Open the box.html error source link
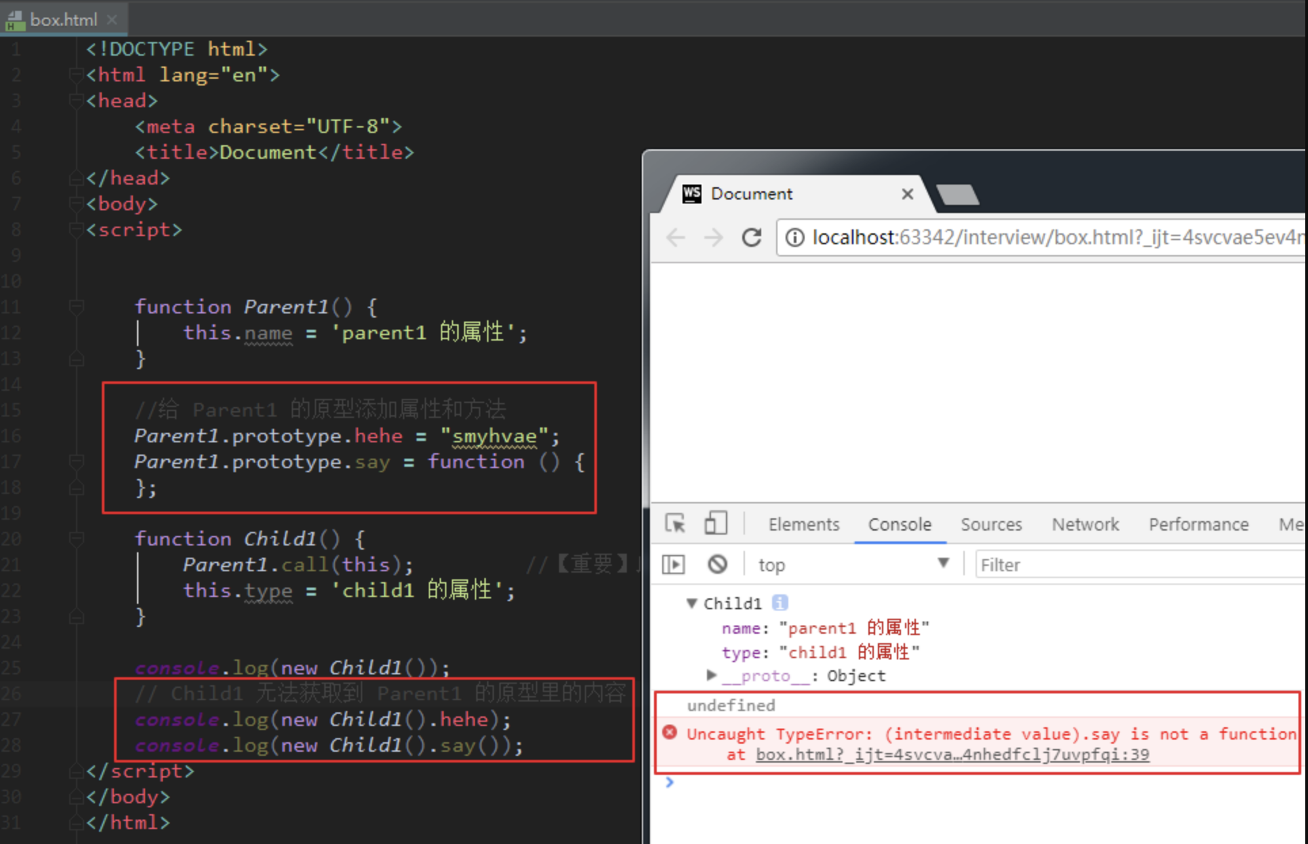Viewport: 1308px width, 844px height. pyautogui.click(x=952, y=754)
